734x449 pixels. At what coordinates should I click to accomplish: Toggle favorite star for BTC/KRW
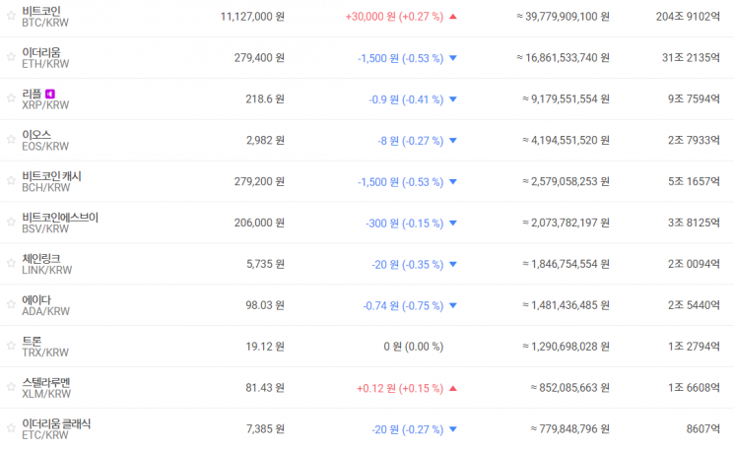pyautogui.click(x=11, y=16)
